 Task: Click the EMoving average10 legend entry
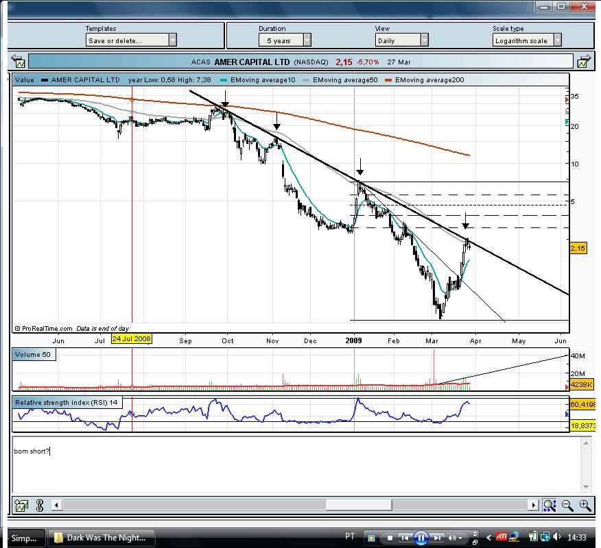click(x=259, y=79)
